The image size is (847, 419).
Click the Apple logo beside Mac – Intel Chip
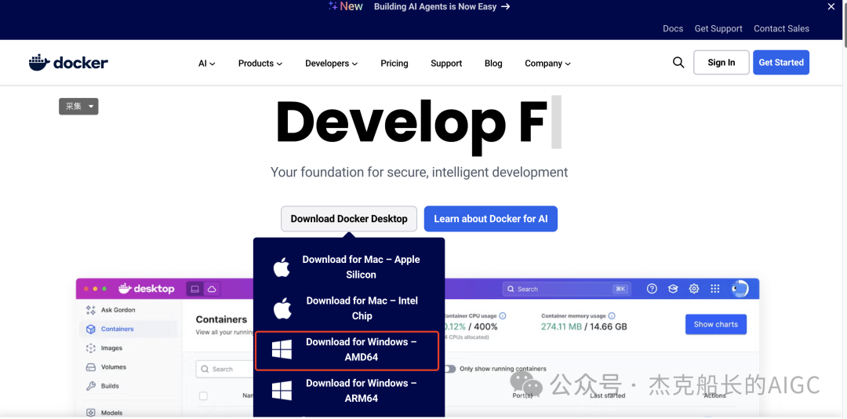point(282,308)
